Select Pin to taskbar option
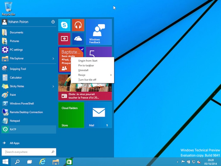The image size is (221, 166). [86, 65]
